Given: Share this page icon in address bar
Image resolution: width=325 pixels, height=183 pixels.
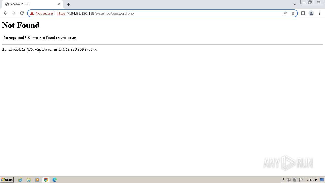Looking at the screenshot, I should click(x=285, y=13).
